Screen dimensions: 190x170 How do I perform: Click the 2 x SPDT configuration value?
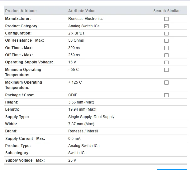pyautogui.click(x=76, y=33)
